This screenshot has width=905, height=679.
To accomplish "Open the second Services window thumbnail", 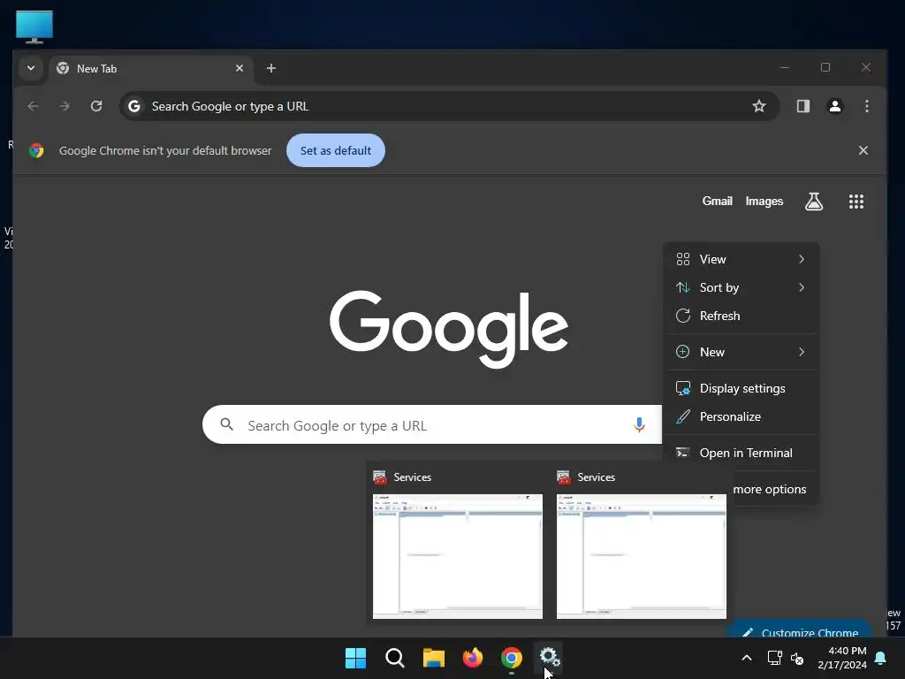I will [642, 557].
